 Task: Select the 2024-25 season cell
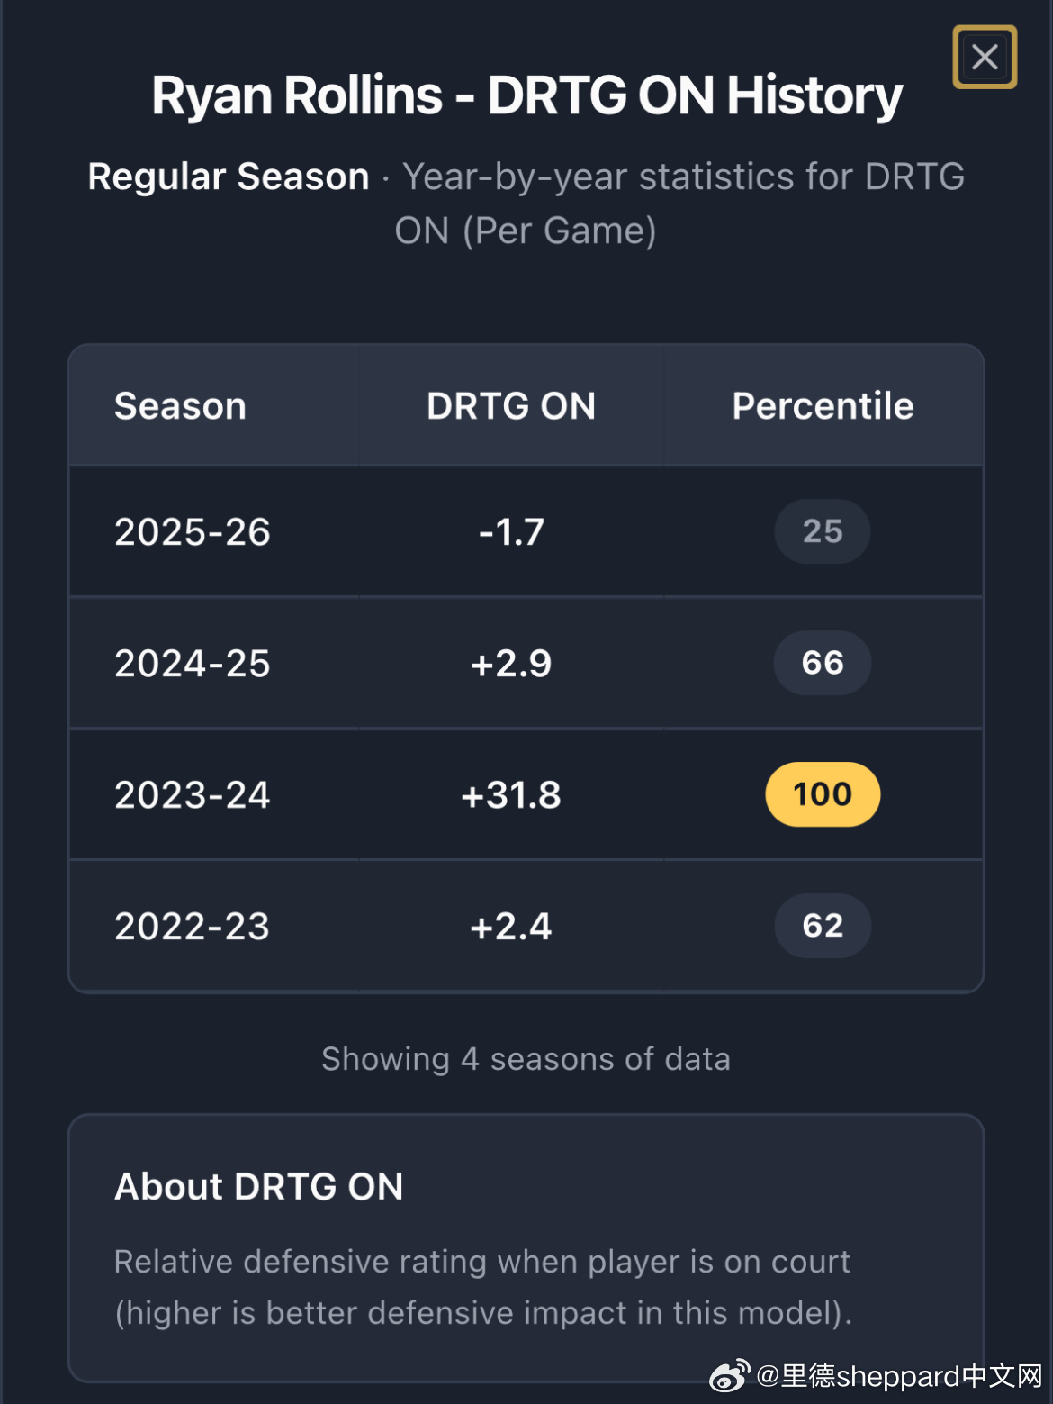click(193, 664)
